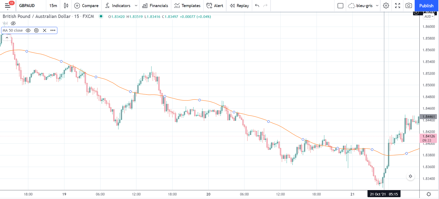Image resolution: width=439 pixels, height=199 pixels.
Task: Click the GBPAUD symbol search field
Action: click(x=27, y=5)
